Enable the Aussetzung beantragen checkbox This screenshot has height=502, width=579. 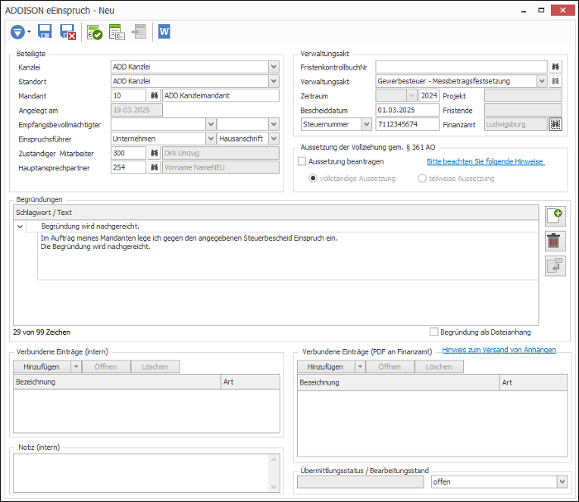tap(302, 161)
